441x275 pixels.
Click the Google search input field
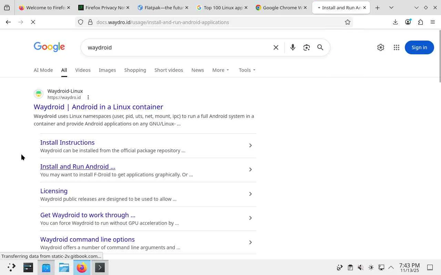pyautogui.click(x=177, y=47)
